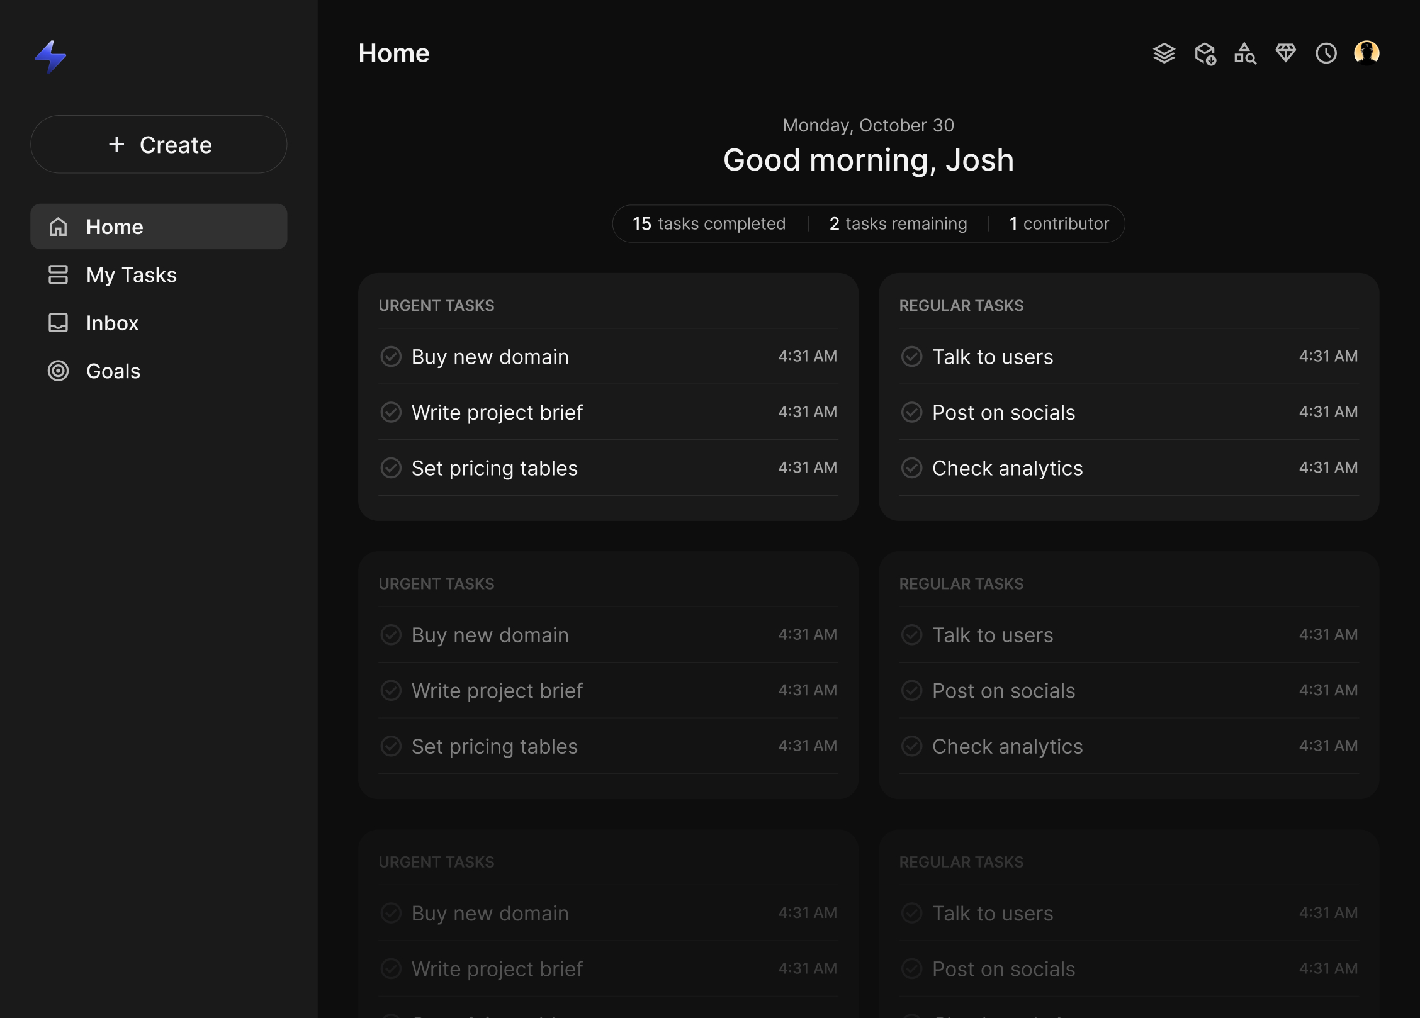Toggle Check analytics checkmark in top card
Image resolution: width=1420 pixels, height=1018 pixels.
(911, 468)
